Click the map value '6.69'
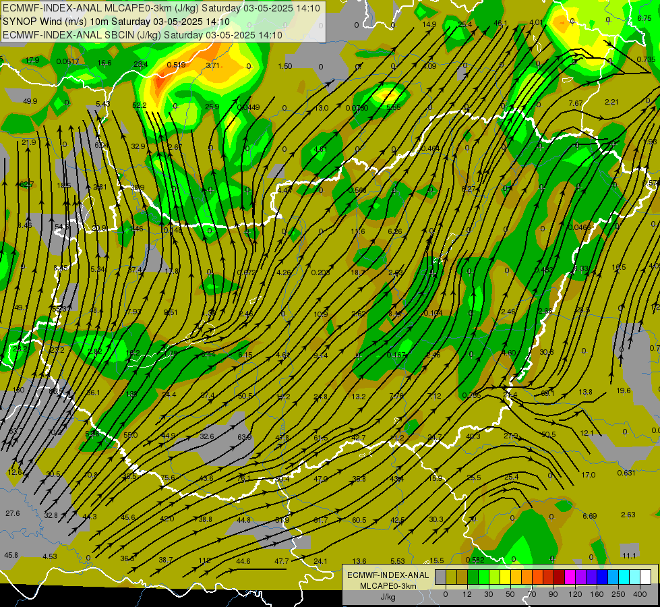Viewport: 660px width, 607px height. click(x=590, y=516)
